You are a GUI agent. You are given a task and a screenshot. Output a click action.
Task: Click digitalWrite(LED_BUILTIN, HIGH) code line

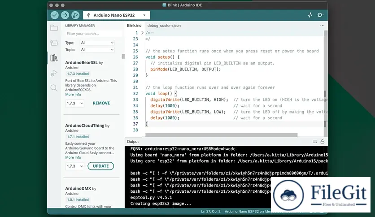pyautogui.click(x=189, y=100)
